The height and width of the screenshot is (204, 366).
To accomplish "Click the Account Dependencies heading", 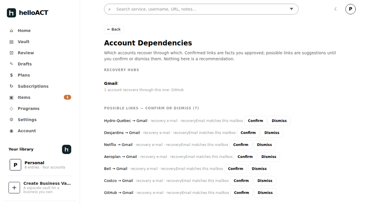I will [x=148, y=43].
